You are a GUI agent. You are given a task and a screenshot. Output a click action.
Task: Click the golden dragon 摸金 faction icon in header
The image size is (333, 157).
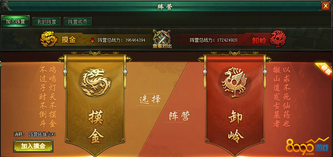(48, 39)
